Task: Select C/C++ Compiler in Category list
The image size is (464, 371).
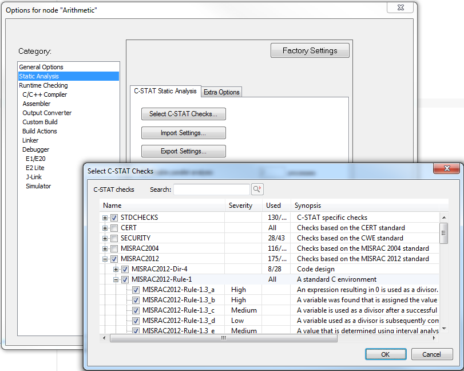Action: coord(45,94)
